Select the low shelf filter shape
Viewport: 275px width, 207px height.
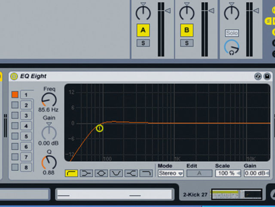click(x=86, y=173)
